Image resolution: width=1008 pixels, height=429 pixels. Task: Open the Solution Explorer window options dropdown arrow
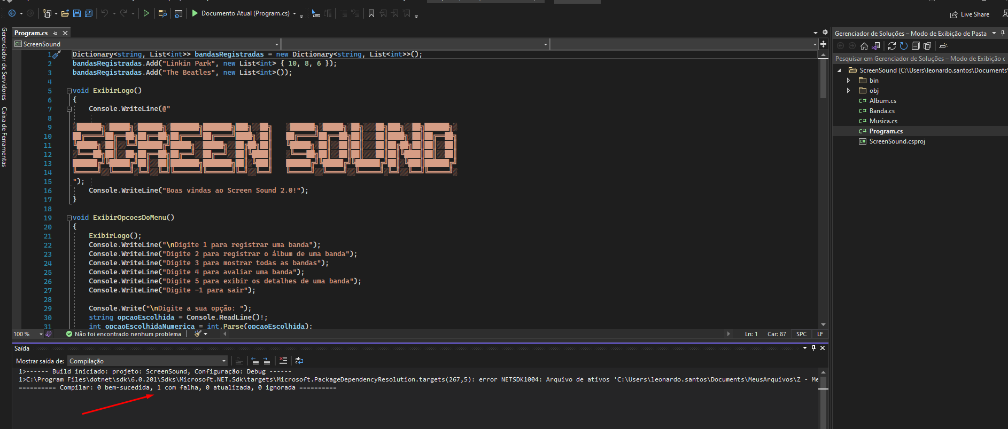pos(994,33)
